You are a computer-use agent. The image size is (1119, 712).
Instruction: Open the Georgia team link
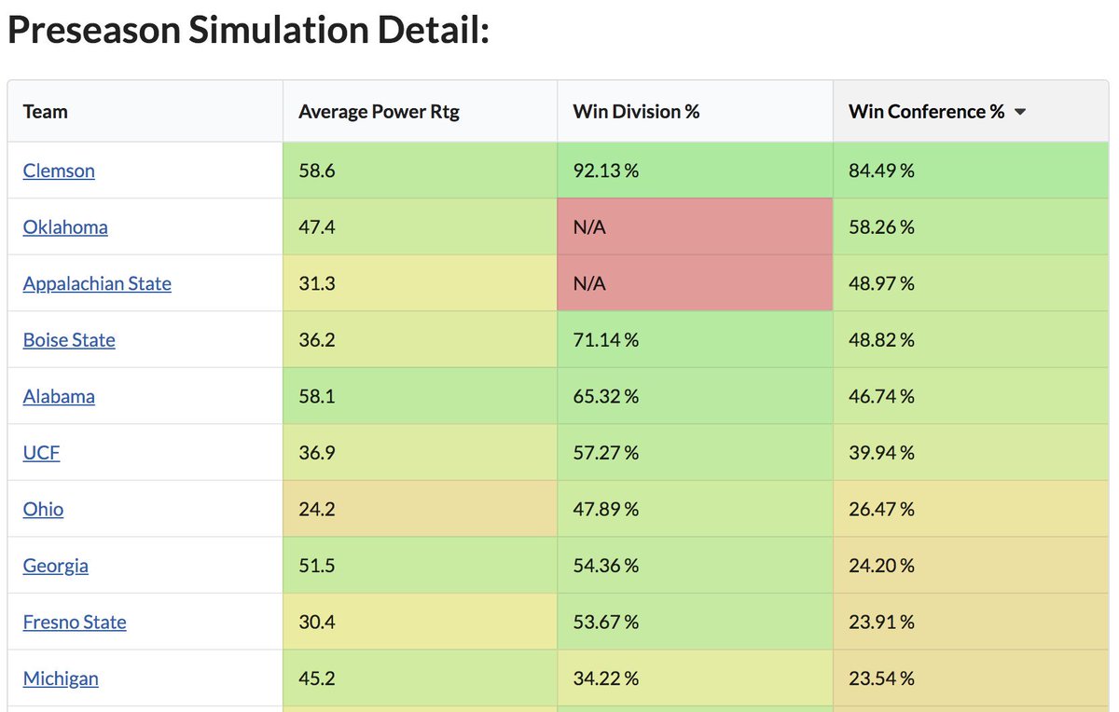56,566
